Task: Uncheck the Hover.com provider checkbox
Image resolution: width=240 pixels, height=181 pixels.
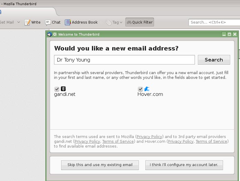Action: click(x=140, y=89)
